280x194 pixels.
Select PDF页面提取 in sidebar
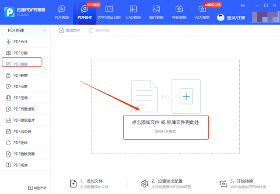pyautogui.click(x=25, y=109)
